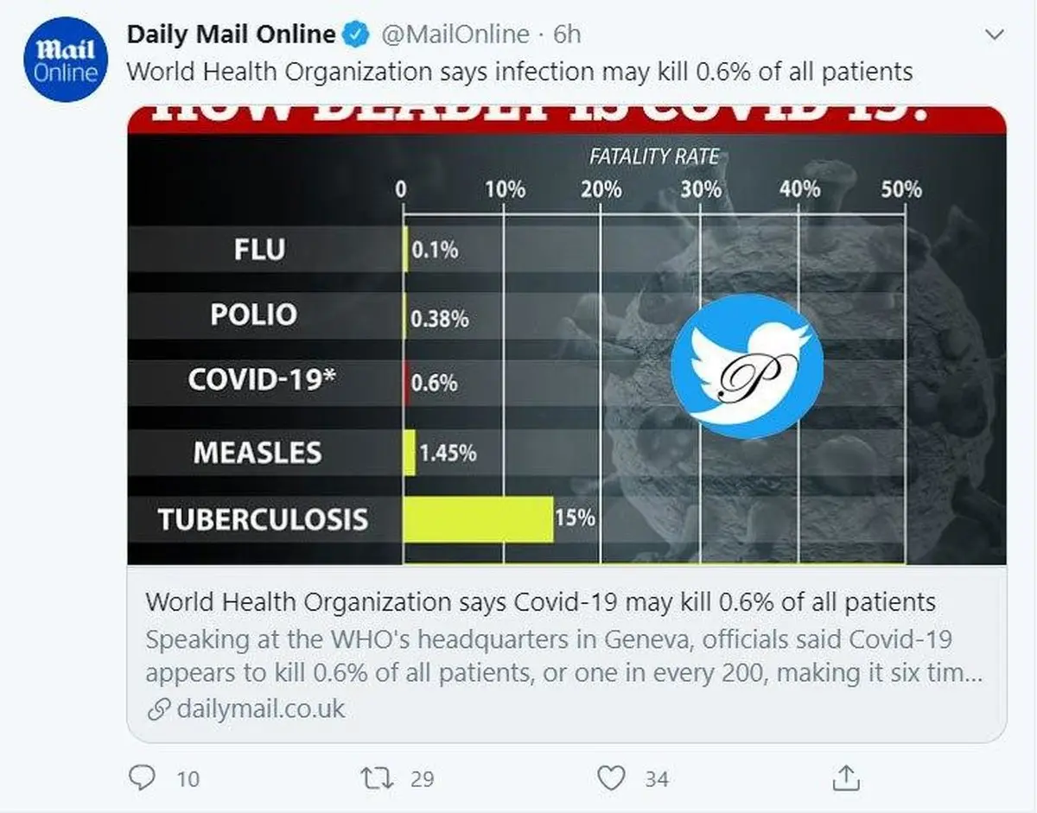Screen dimensions: 1037x813
Task: Click the reply count 10
Action: click(x=188, y=779)
